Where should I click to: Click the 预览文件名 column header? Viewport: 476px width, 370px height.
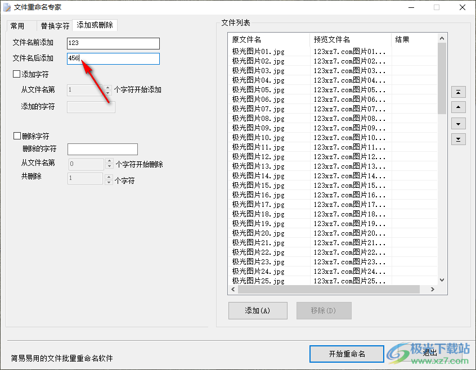351,39
